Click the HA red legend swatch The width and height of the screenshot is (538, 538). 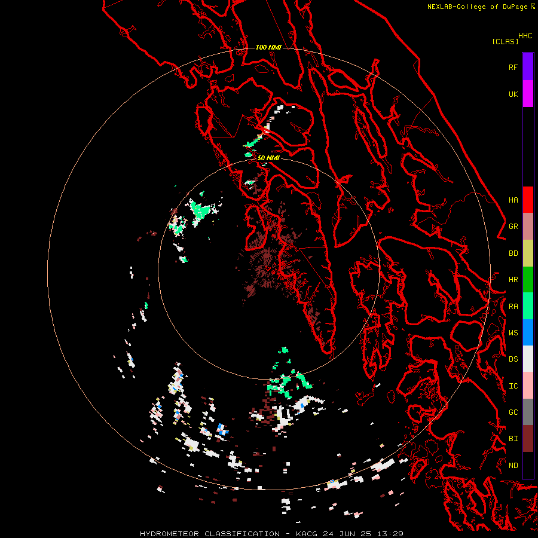click(528, 200)
